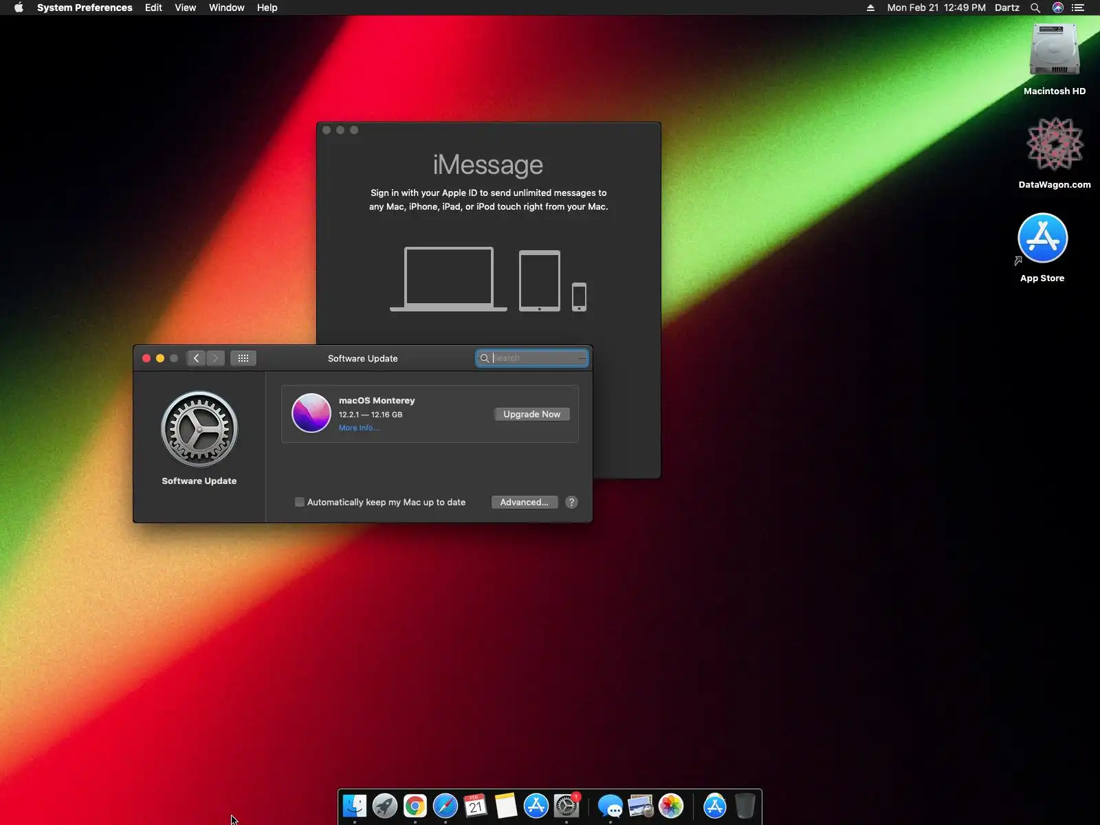Click the tablet illustration in the iMessage window
This screenshot has width=1100, height=825.
pos(540,280)
